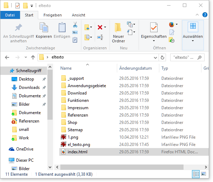Viewport: 213px width, 182px height.
Task: Pin to Schnellzugriff via pushpin icon
Action: coord(19,27)
